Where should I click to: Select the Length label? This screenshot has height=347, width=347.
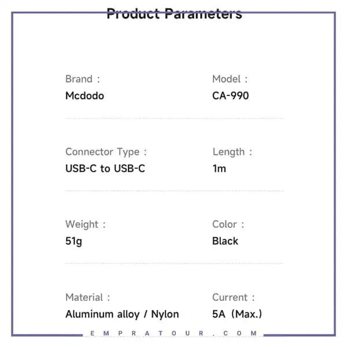pyautogui.click(x=232, y=152)
